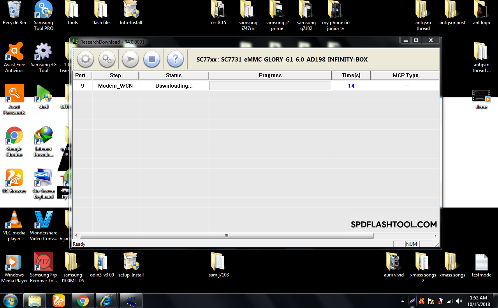498x308 pixels.
Task: Click the Progress column header
Action: click(270, 75)
